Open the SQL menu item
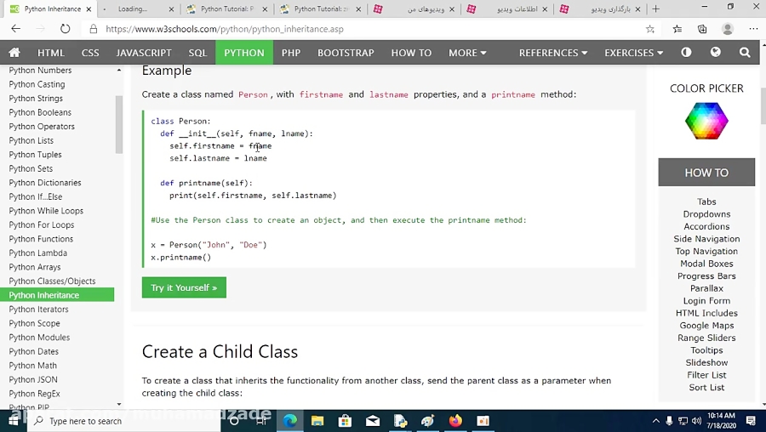The height and width of the screenshot is (432, 766). click(197, 52)
